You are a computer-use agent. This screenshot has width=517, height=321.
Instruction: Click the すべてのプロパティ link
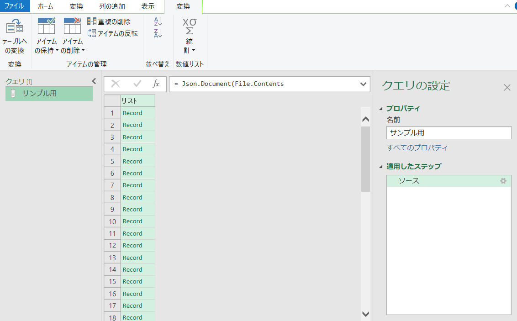[417, 147]
